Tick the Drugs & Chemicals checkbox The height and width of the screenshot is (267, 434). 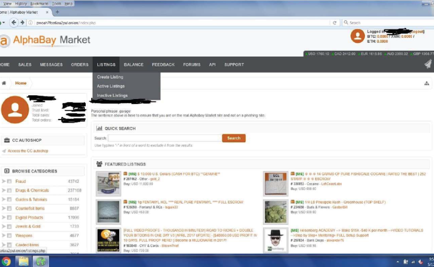(9, 191)
